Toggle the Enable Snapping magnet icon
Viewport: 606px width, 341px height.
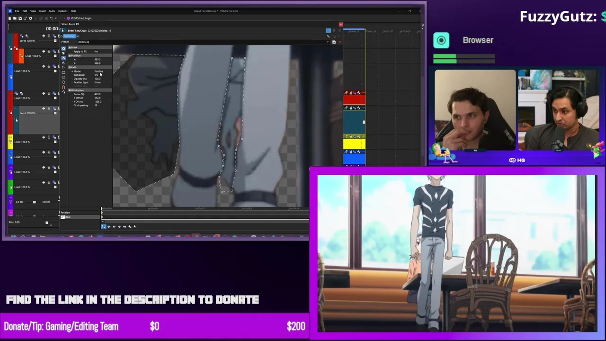[x=63, y=87]
